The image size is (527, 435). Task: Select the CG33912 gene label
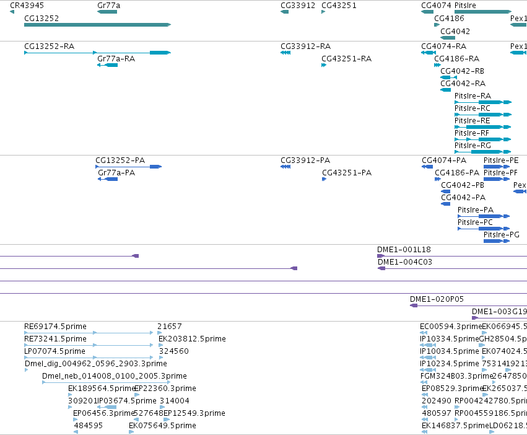298,6
